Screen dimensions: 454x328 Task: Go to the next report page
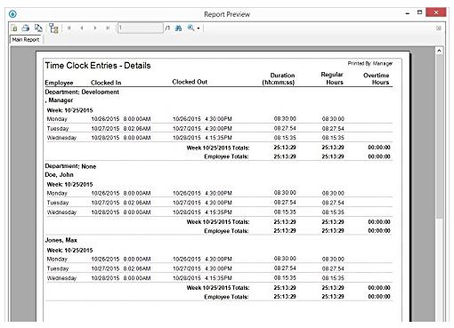tap(95, 28)
